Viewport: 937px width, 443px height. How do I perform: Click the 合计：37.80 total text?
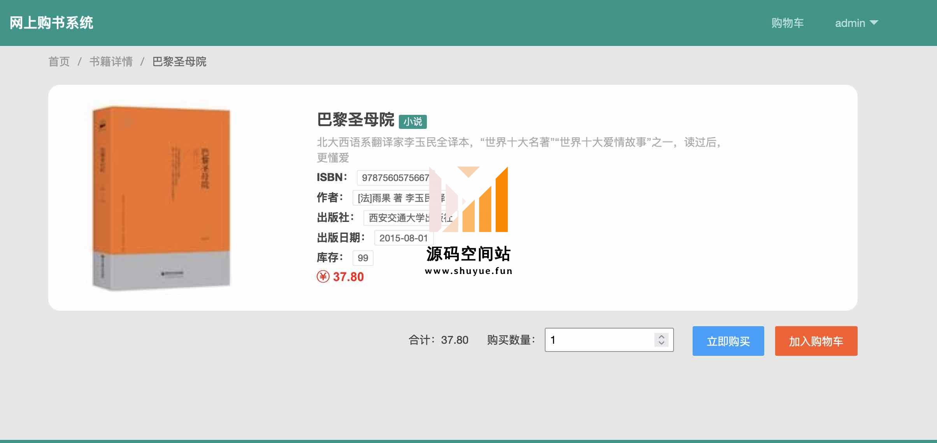pyautogui.click(x=438, y=340)
